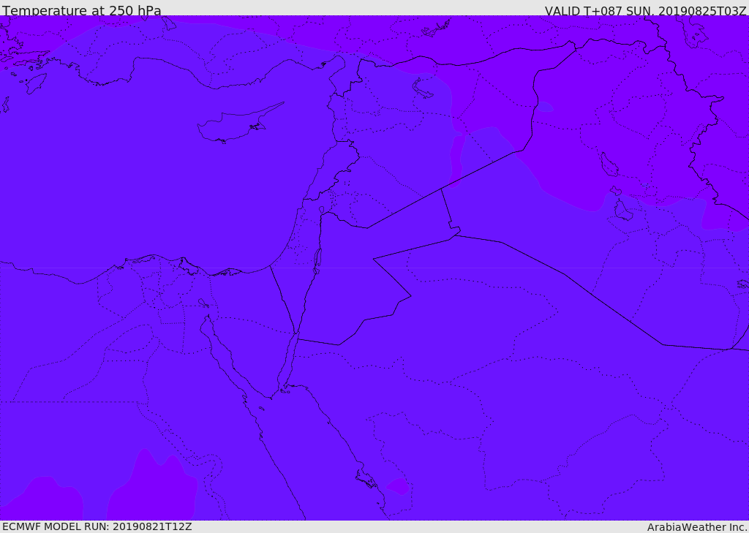Click the 'ArabiaWeather Inc' credit text
Image resolution: width=749 pixels, height=533 pixels.
696,527
